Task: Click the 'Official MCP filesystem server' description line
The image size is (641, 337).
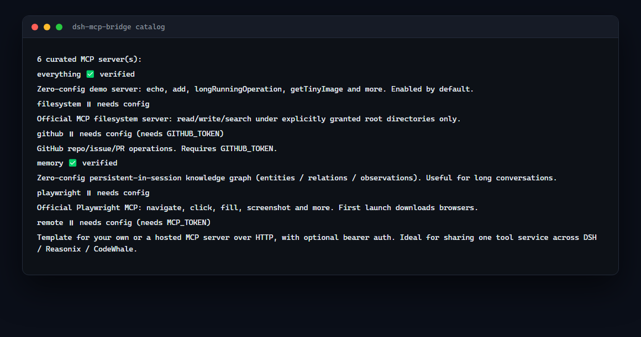Action: [x=249, y=119]
